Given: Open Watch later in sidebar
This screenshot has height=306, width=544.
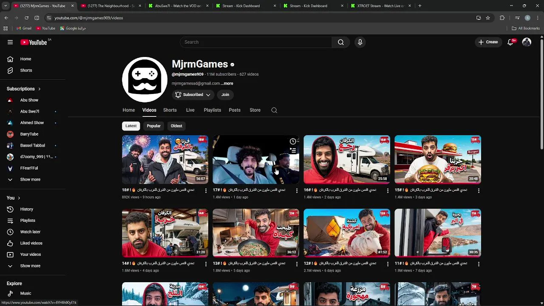Looking at the screenshot, I should pyautogui.click(x=31, y=232).
